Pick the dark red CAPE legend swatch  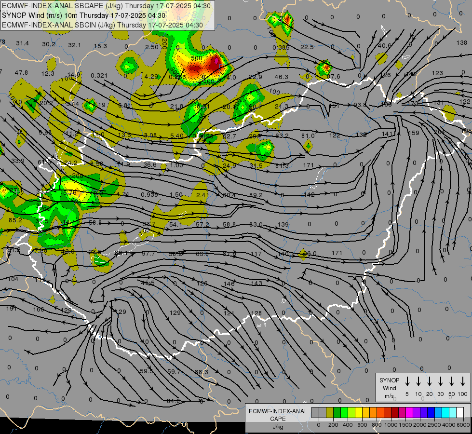(395, 412)
